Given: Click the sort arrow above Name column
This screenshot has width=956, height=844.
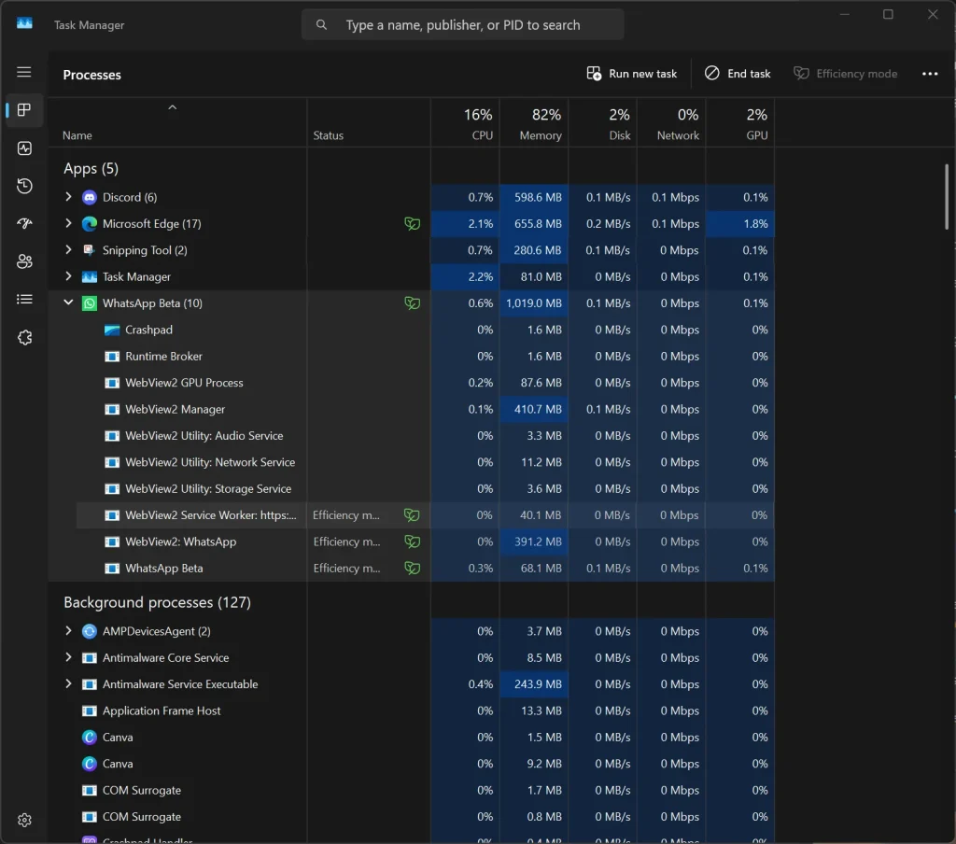Looking at the screenshot, I should click(x=173, y=107).
